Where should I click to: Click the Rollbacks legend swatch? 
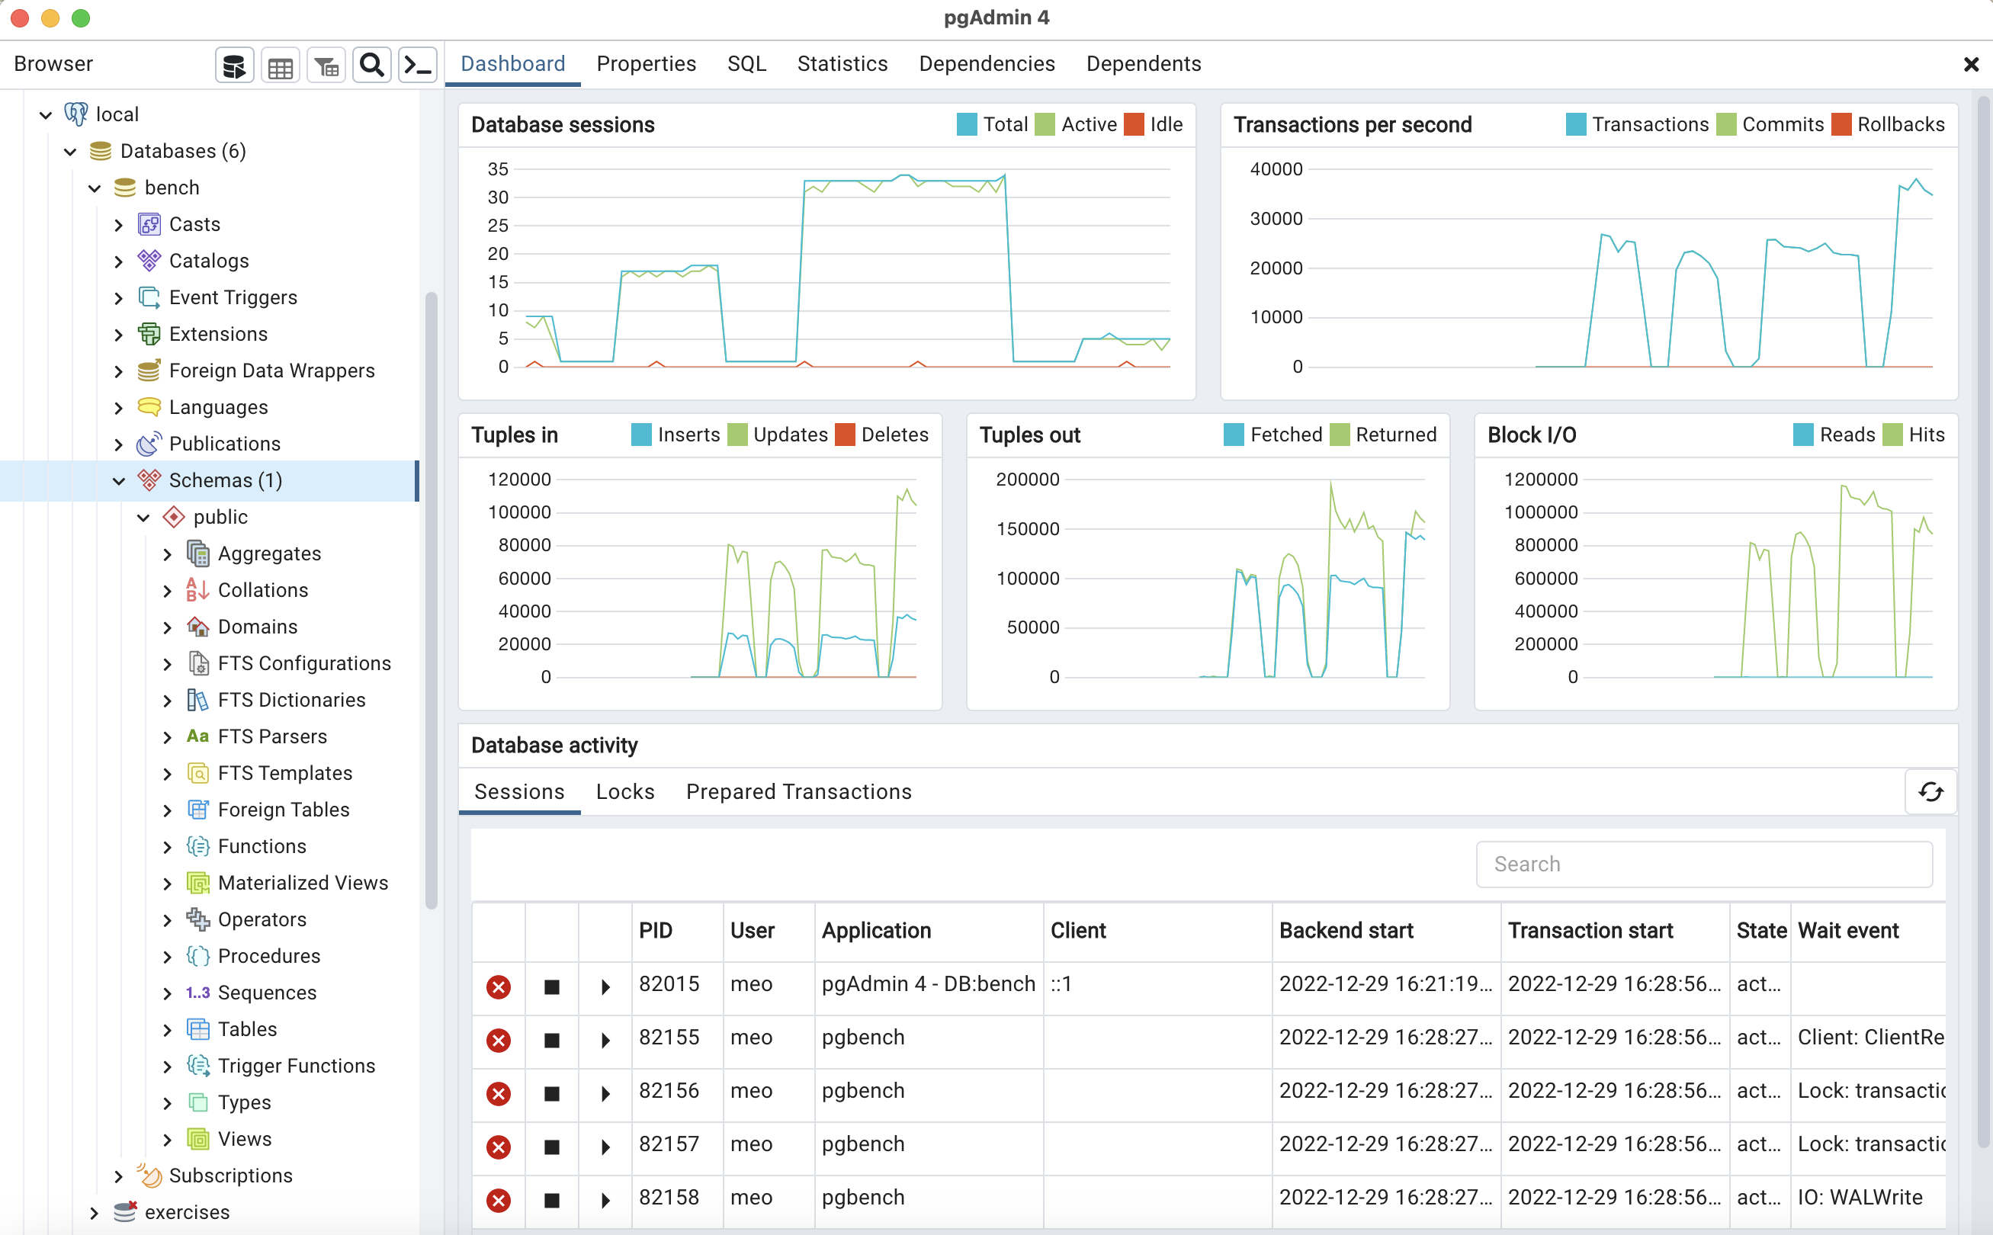1841,124
